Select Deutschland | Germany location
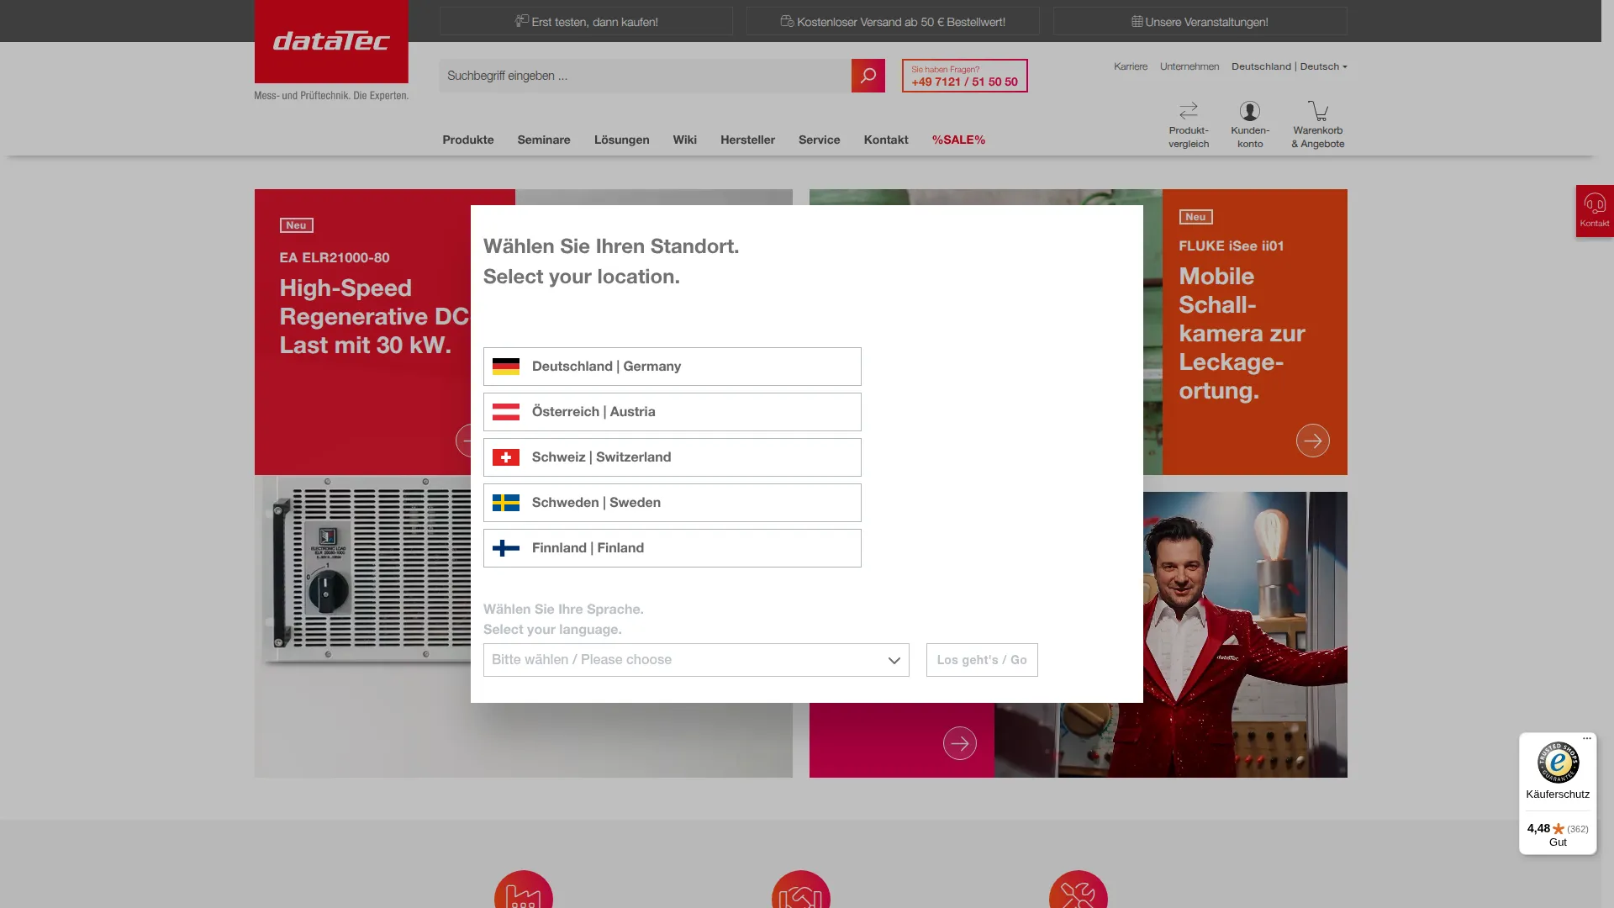The image size is (1614, 908). pos(672,367)
